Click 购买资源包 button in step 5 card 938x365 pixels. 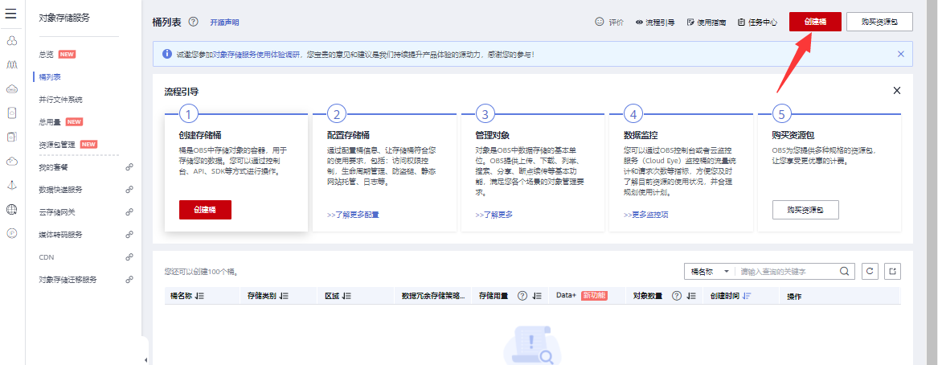coord(806,210)
